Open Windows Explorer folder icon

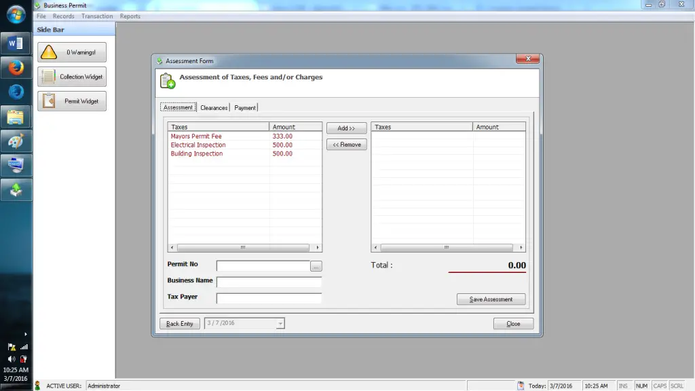tap(16, 117)
